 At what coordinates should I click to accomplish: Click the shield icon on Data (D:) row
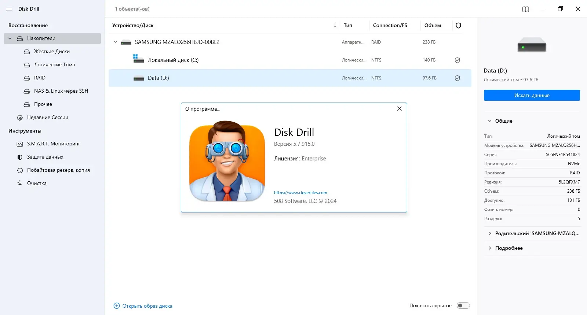pos(457,78)
